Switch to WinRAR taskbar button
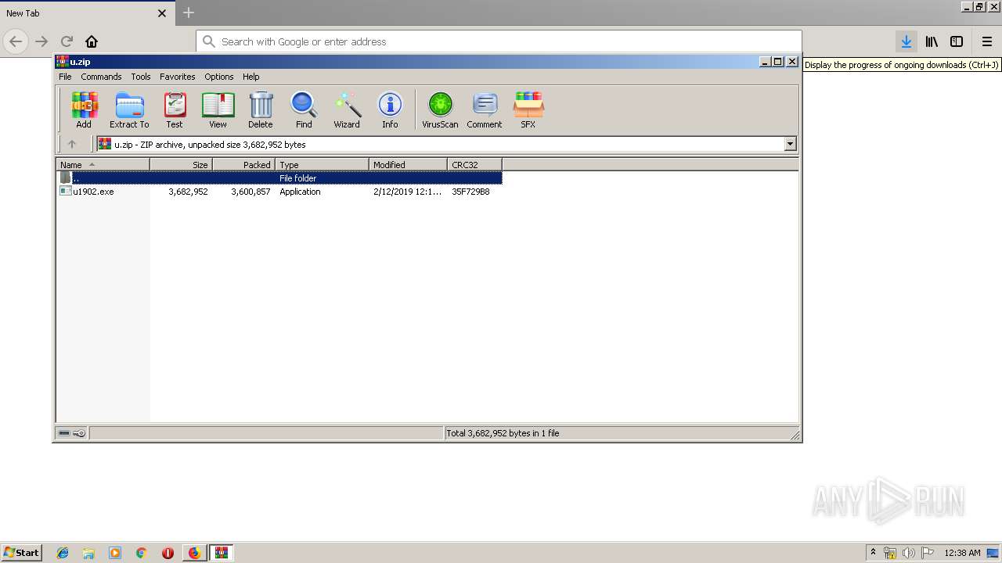 [x=222, y=553]
